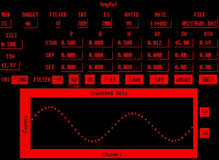Edit the RUN field showing 15
The height and width of the screenshot is (160, 219).
pos(6,23)
